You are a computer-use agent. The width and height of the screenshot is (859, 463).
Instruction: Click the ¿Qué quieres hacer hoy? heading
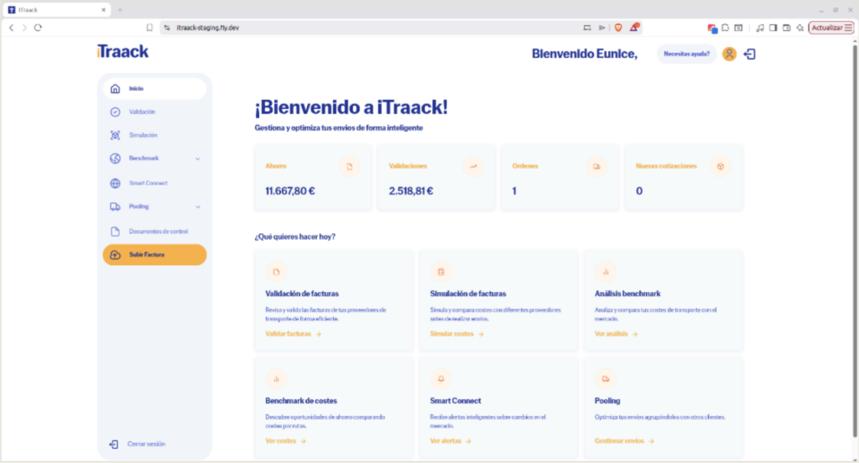coord(294,237)
